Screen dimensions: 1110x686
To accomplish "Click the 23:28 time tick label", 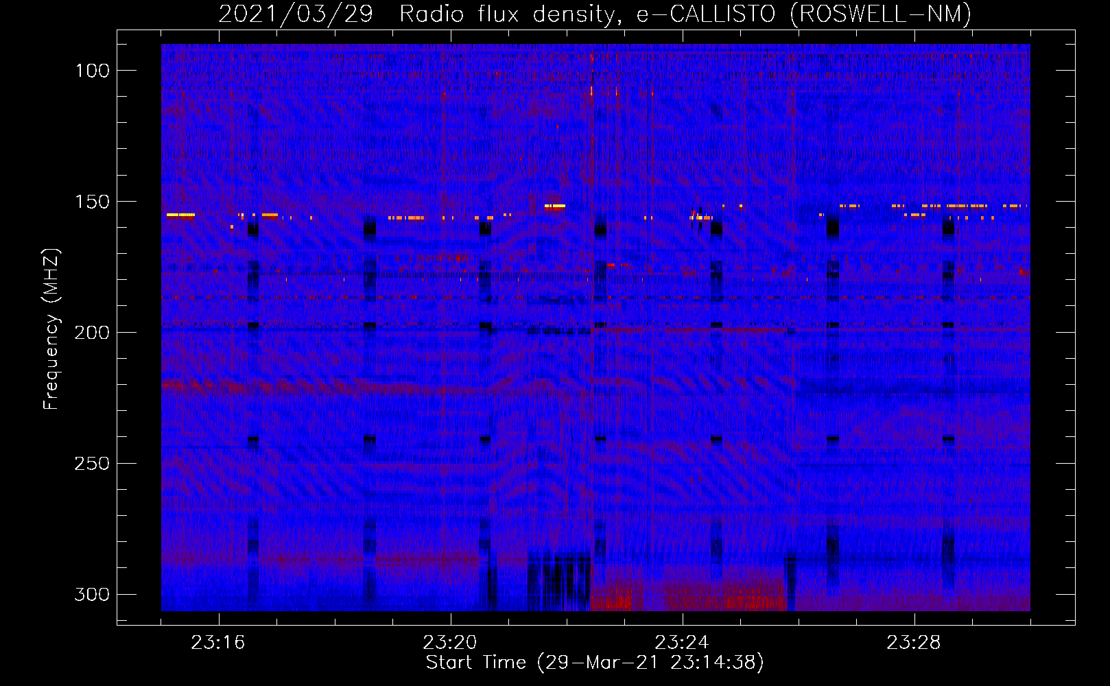I will 914,643.
